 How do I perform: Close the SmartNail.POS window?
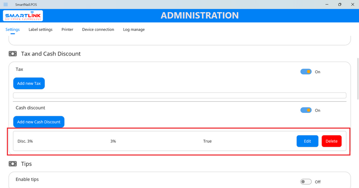352,4
